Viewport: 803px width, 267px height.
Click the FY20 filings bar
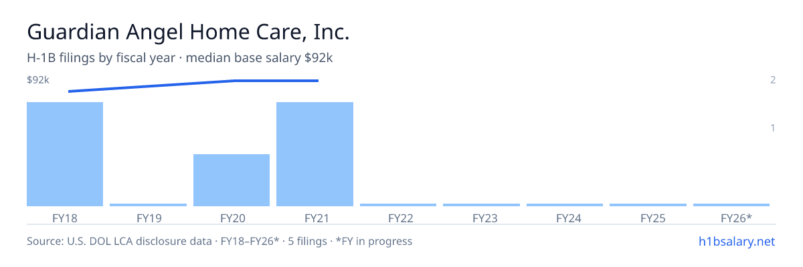pos(232,180)
